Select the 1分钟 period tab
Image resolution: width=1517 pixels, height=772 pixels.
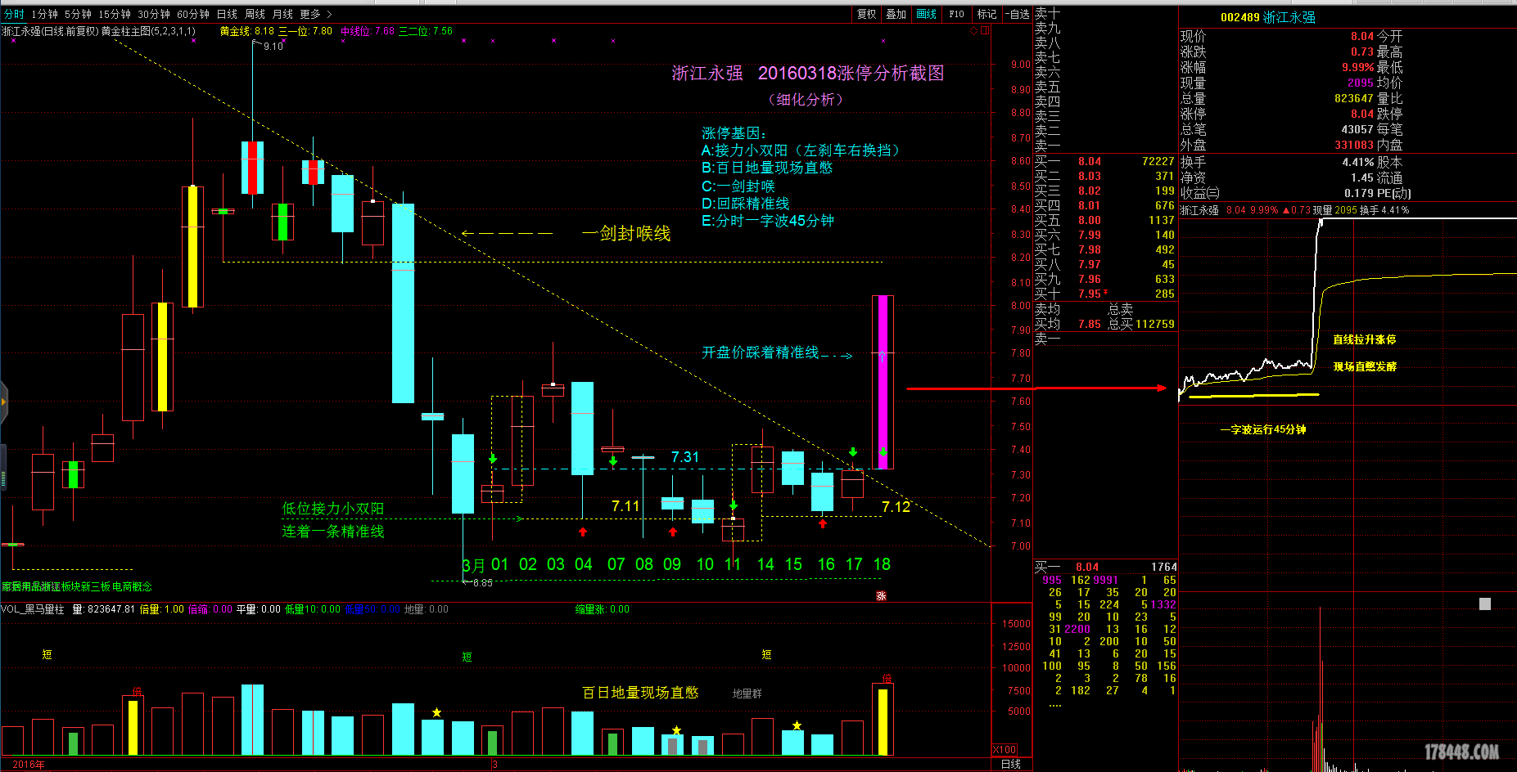(45, 14)
